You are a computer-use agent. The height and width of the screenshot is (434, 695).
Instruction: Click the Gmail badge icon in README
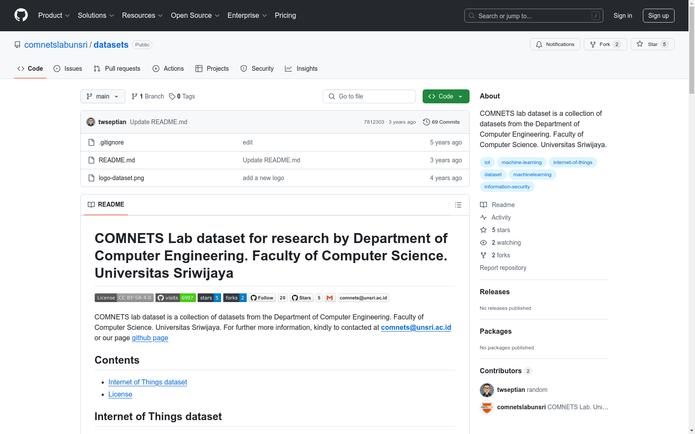(x=330, y=298)
